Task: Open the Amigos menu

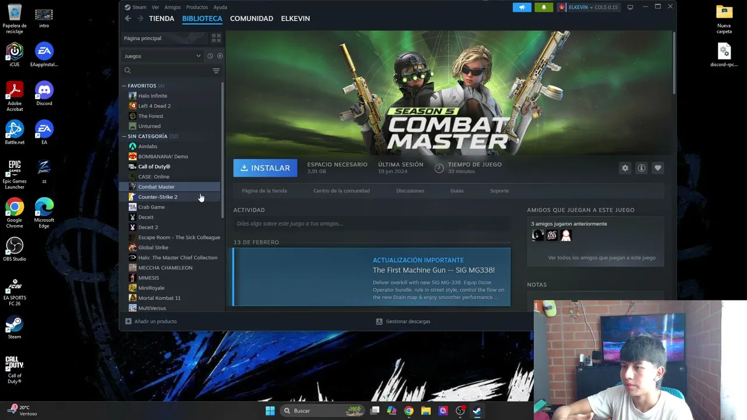Action: [x=173, y=7]
